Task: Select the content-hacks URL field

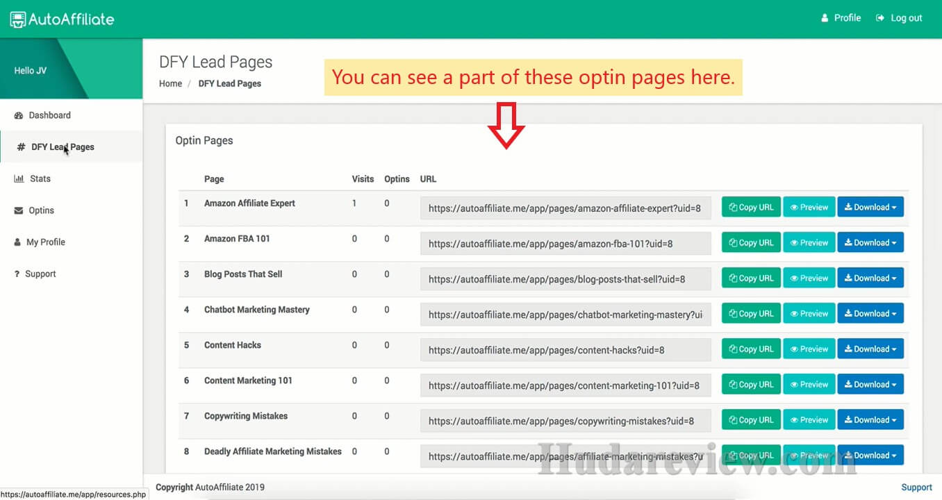Action: click(565, 349)
